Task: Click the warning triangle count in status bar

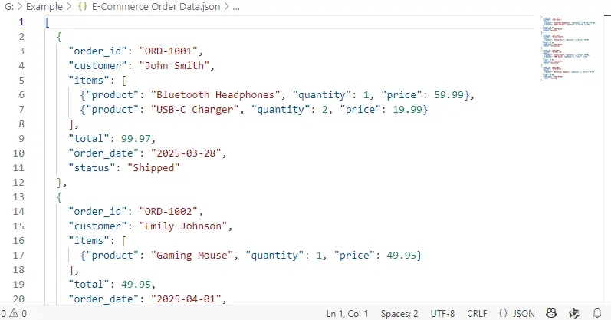Action: click(x=18, y=313)
